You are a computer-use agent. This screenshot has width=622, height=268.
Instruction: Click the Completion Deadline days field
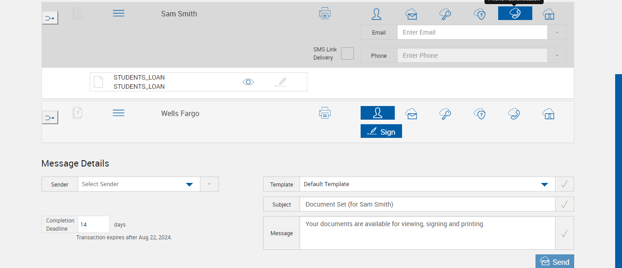point(93,224)
